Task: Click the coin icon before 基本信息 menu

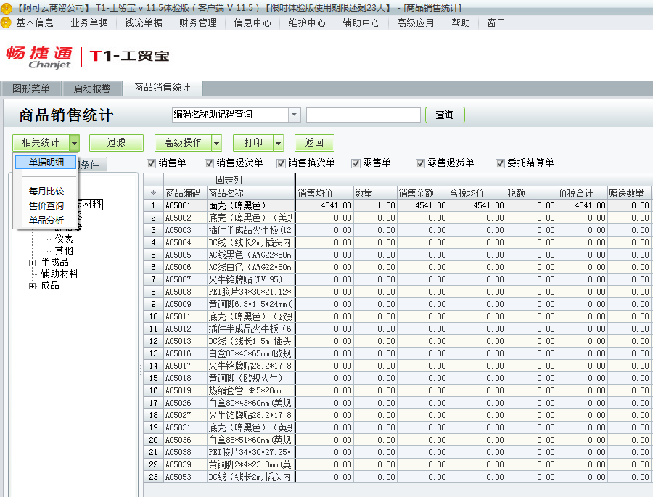Action: pyautogui.click(x=7, y=22)
